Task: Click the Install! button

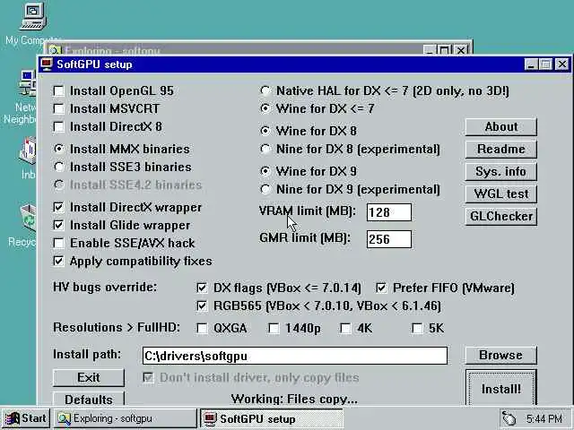Action: [500, 388]
